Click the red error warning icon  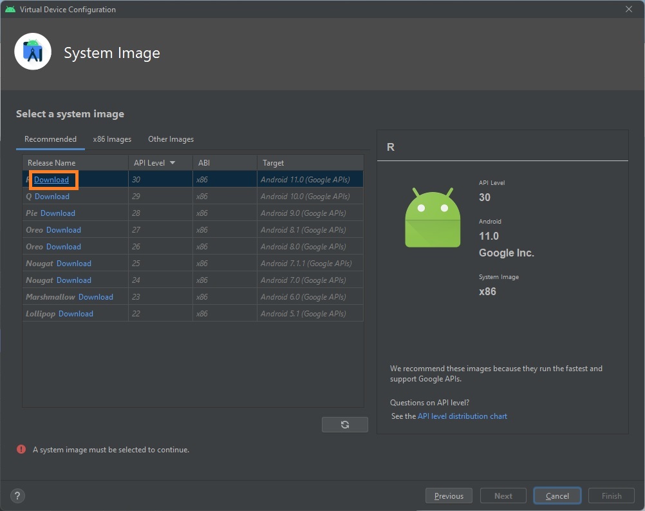coord(21,449)
